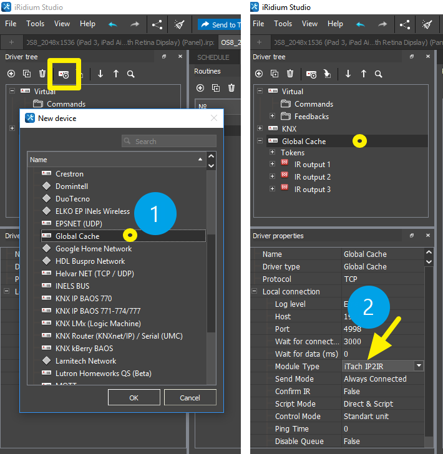Click the share icon in left window toolbar
This screenshot has width=443, height=454.
click(157, 24)
